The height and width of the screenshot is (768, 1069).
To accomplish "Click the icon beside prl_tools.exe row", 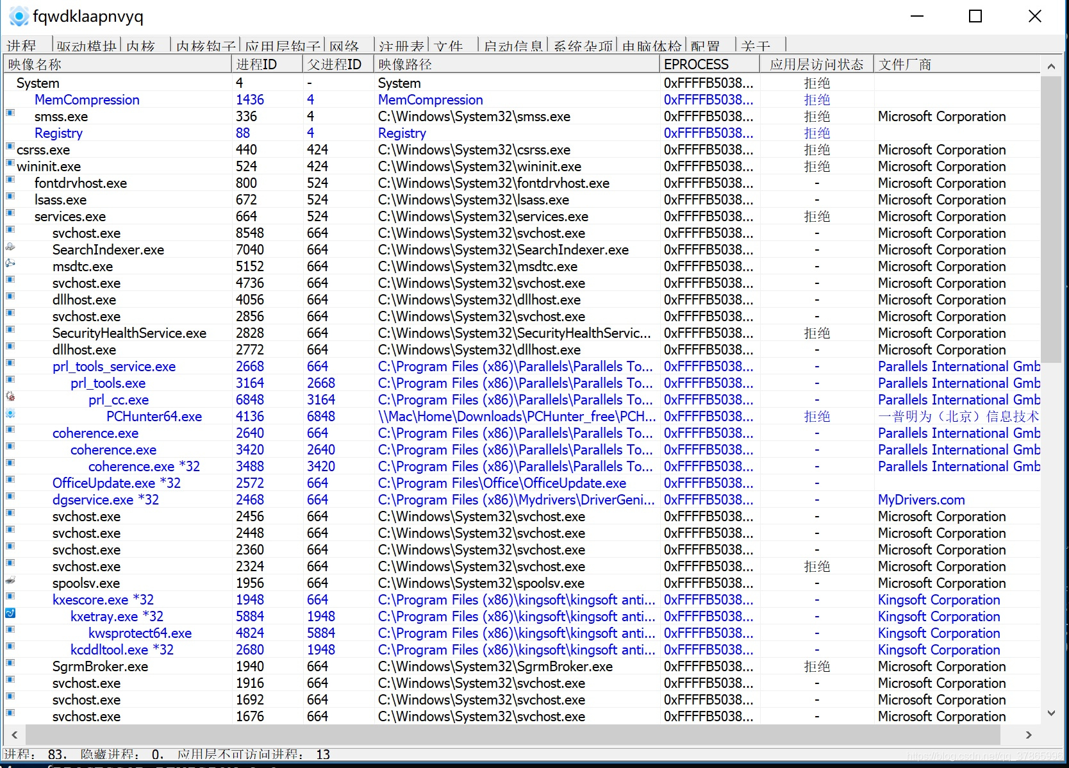I will [x=10, y=380].
